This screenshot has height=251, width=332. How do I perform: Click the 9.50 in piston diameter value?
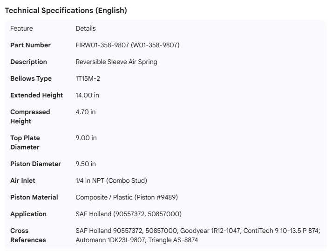coord(86,164)
